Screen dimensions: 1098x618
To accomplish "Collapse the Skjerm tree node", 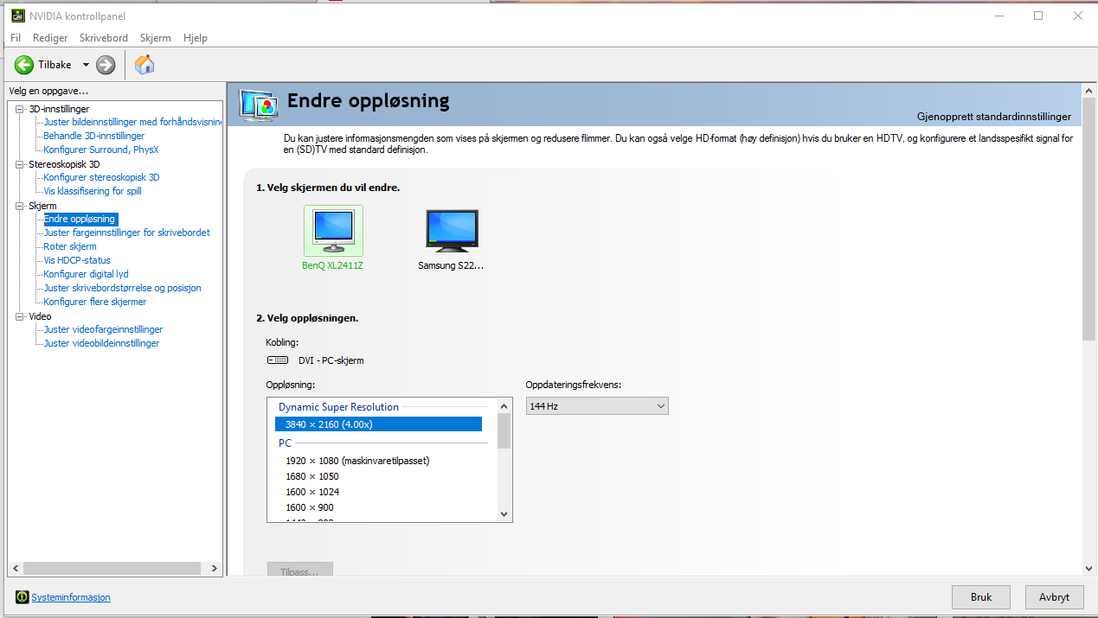I will (21, 206).
